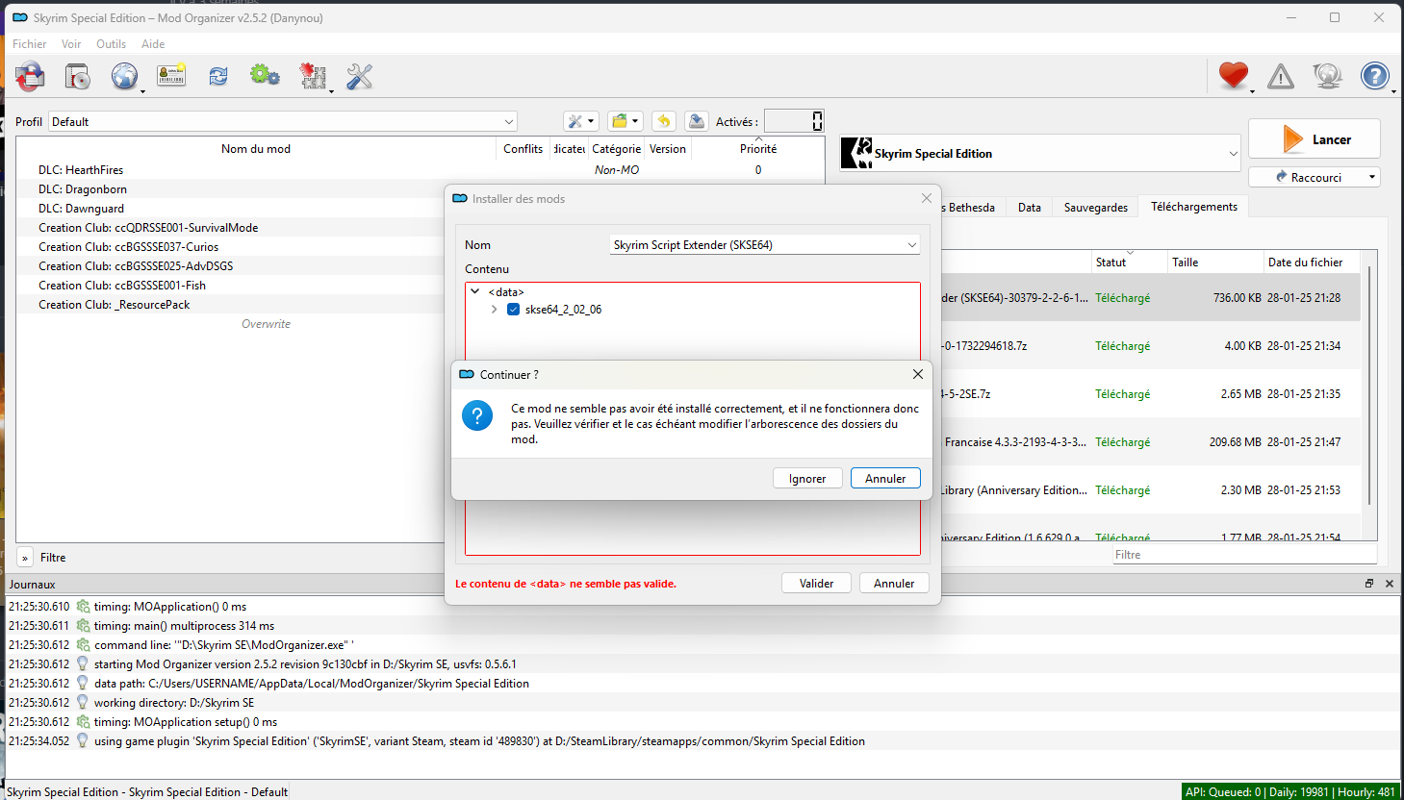Screen dimensions: 1404x800
Task: Select the Téléchargements tab
Action: pos(1194,206)
